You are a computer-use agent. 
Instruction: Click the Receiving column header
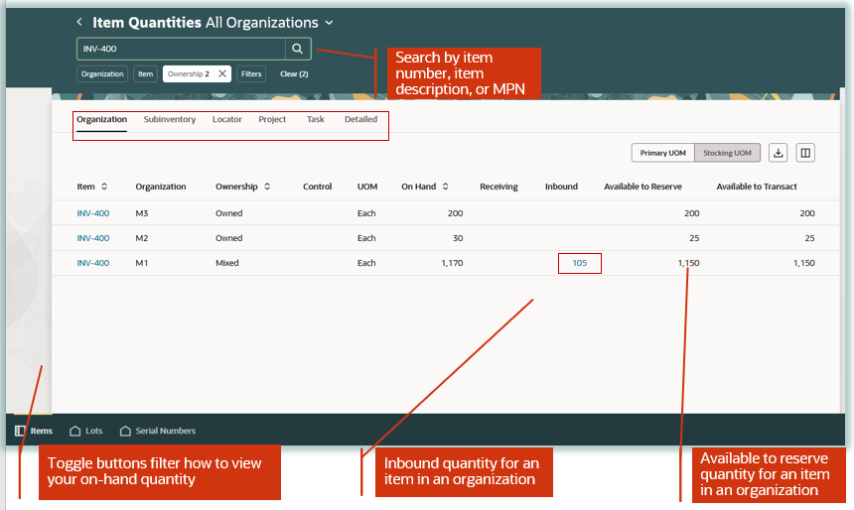(498, 187)
